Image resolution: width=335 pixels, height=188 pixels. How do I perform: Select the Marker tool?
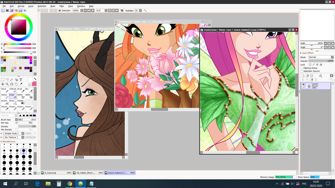(x=5, y=96)
